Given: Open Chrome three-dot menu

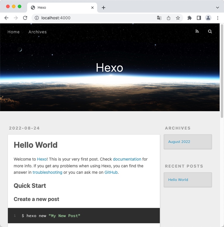Looking at the screenshot, I should tap(218, 18).
